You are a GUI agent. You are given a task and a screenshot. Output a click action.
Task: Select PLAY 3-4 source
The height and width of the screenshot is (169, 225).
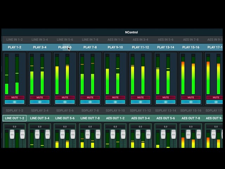(x=40, y=47)
